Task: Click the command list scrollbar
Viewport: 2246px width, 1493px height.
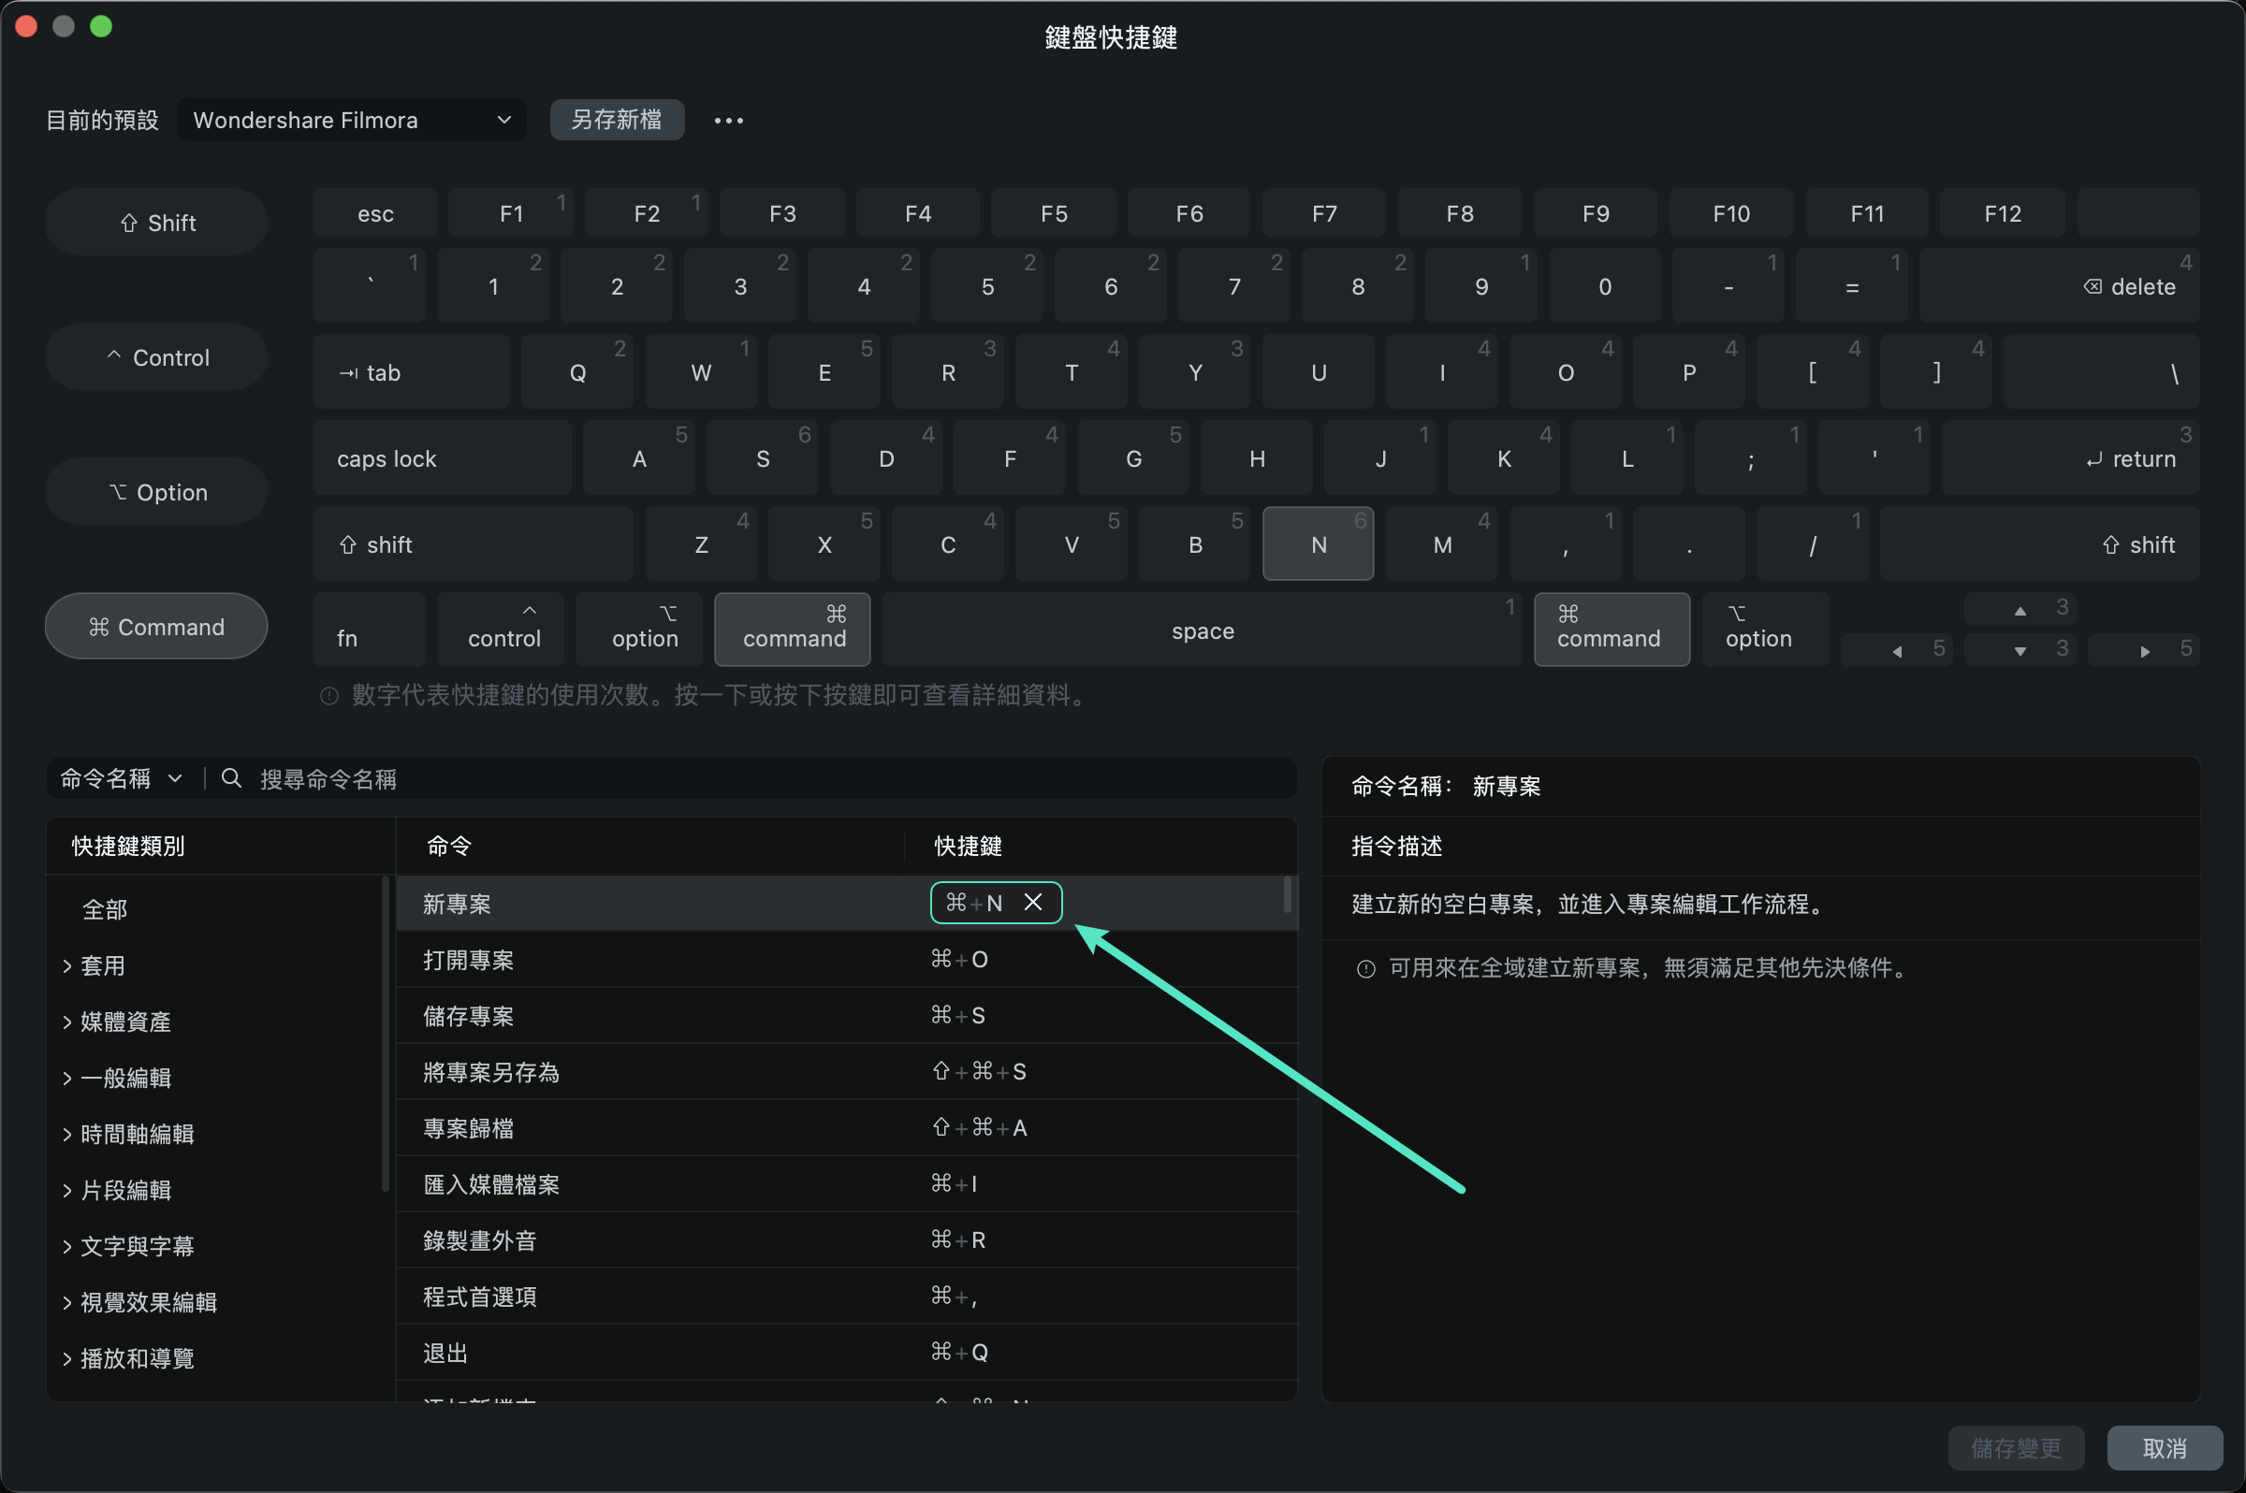Action: click(x=1288, y=895)
